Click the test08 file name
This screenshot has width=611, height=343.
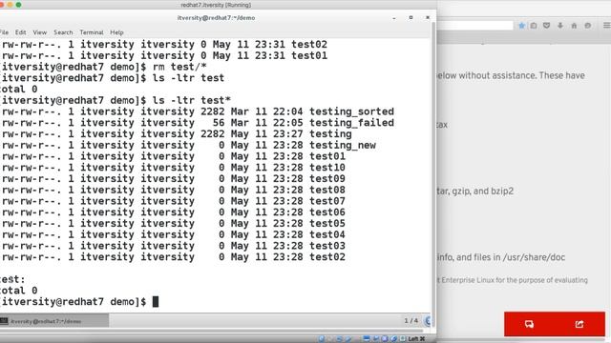point(327,191)
